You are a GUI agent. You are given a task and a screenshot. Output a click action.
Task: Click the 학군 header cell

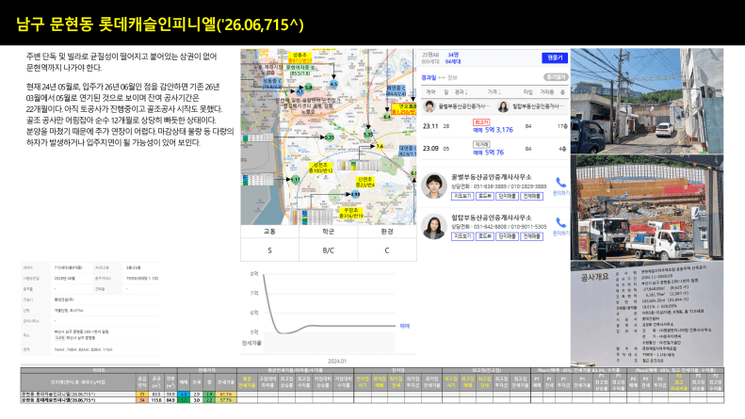[x=329, y=232]
